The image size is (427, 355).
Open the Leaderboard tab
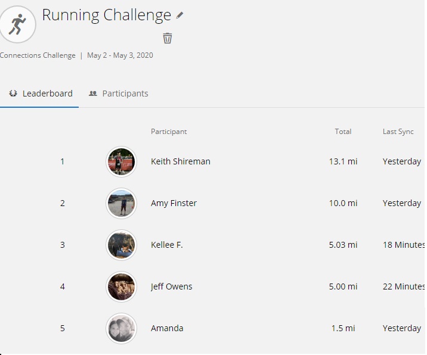(39, 94)
